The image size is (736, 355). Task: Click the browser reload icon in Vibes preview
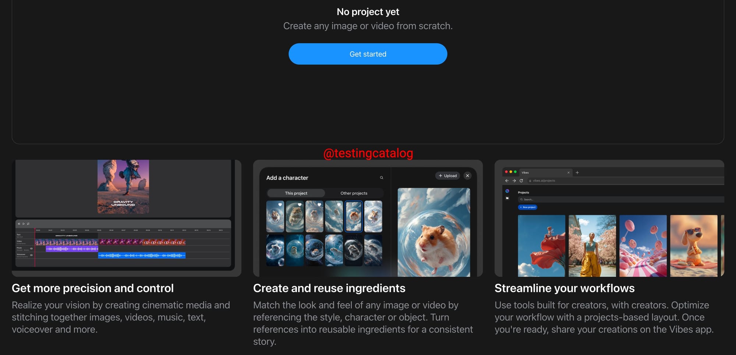(521, 181)
